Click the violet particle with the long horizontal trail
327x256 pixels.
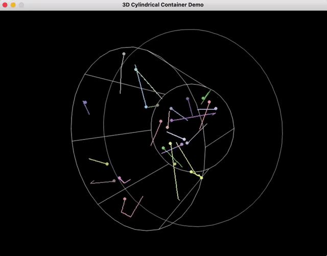tap(172, 121)
